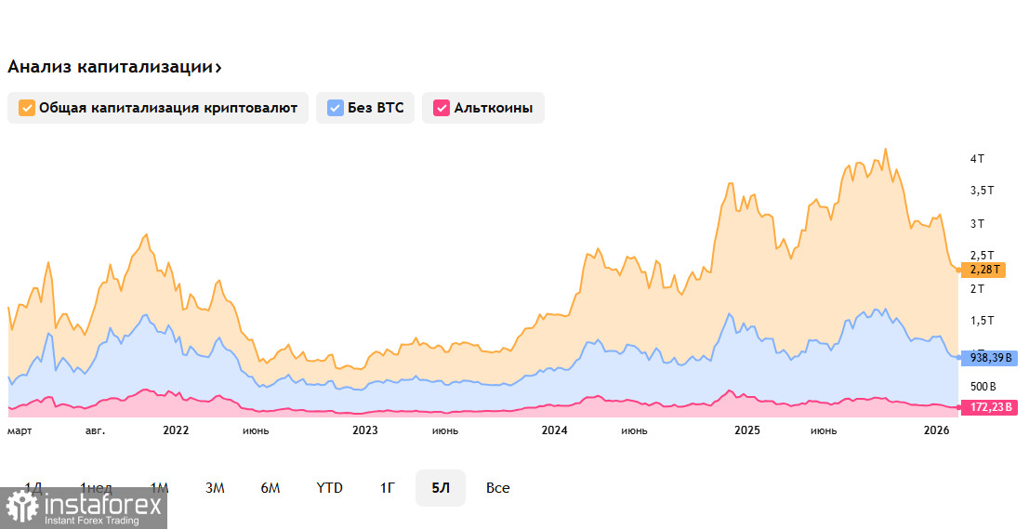Viewport: 1029px width, 529px height.
Task: Click the 2 T axis label
Action: coord(977,289)
